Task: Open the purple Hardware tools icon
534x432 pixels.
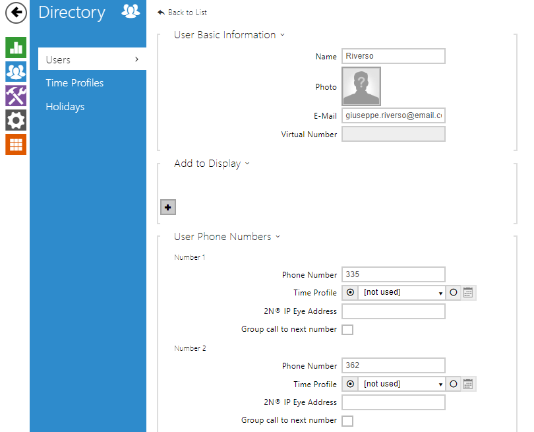Action: coord(15,96)
